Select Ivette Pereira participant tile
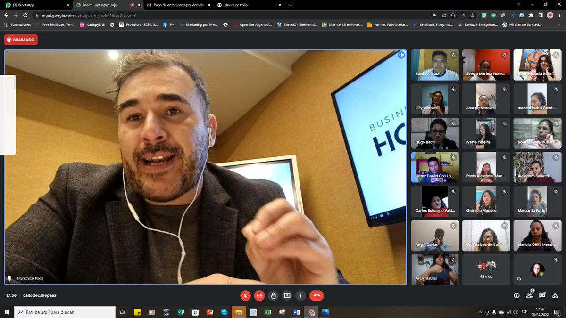The image size is (566, 318). tap(486, 133)
